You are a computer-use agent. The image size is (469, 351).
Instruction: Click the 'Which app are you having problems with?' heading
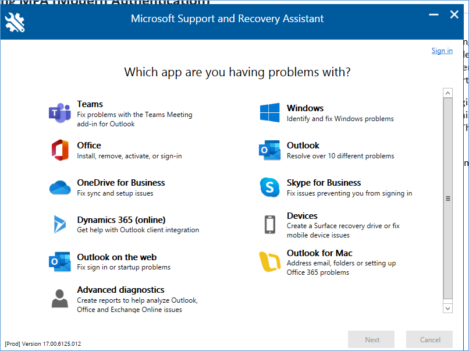[x=237, y=72]
